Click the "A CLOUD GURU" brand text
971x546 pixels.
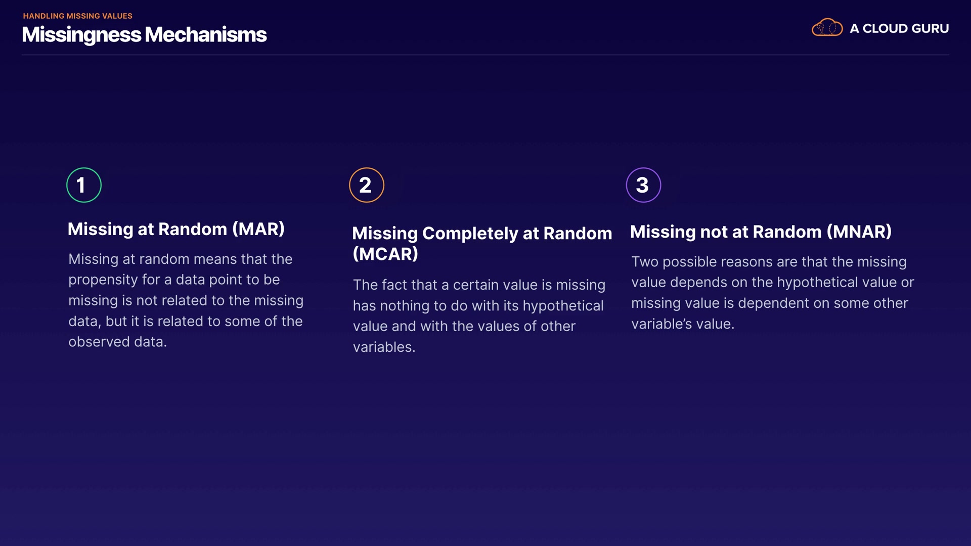coord(899,29)
